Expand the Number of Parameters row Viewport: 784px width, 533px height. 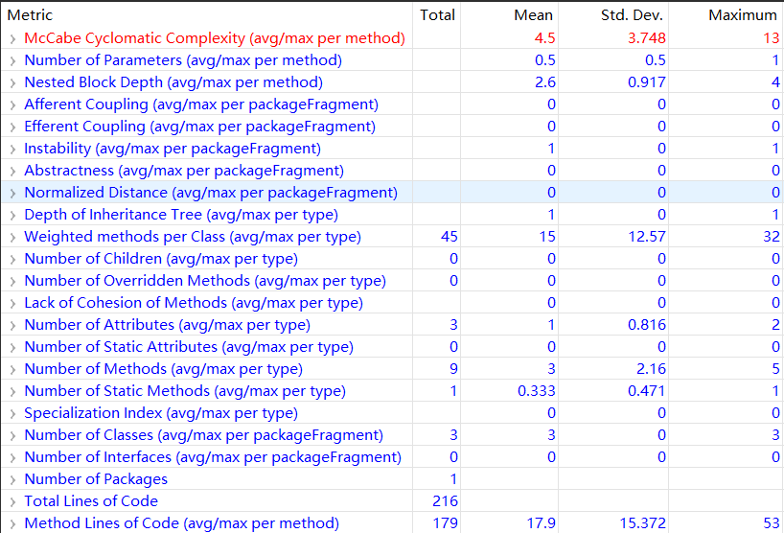coord(12,60)
